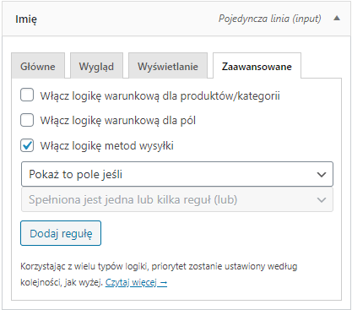
Task: Enable conditional logic for produktów/kategorii checkbox
Action: (27, 95)
